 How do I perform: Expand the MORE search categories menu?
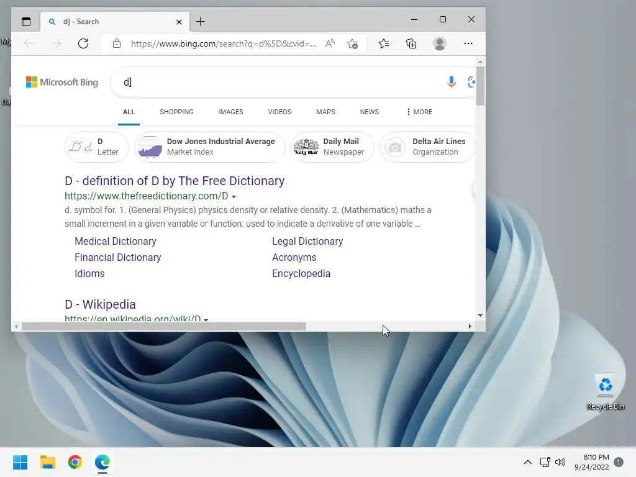point(419,112)
